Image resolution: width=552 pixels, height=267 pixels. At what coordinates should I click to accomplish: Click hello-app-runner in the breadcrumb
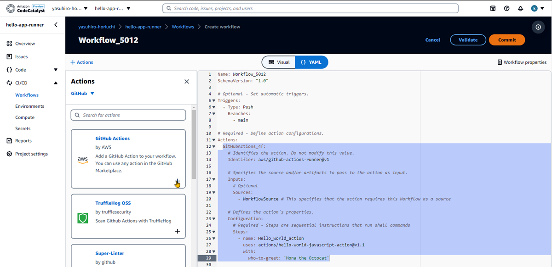click(x=143, y=27)
